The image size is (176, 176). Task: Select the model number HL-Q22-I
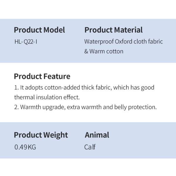[26, 41]
